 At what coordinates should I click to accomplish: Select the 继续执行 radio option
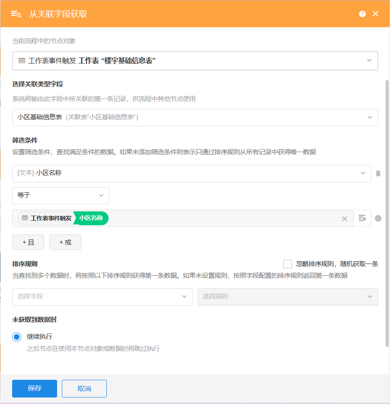pyautogui.click(x=17, y=337)
